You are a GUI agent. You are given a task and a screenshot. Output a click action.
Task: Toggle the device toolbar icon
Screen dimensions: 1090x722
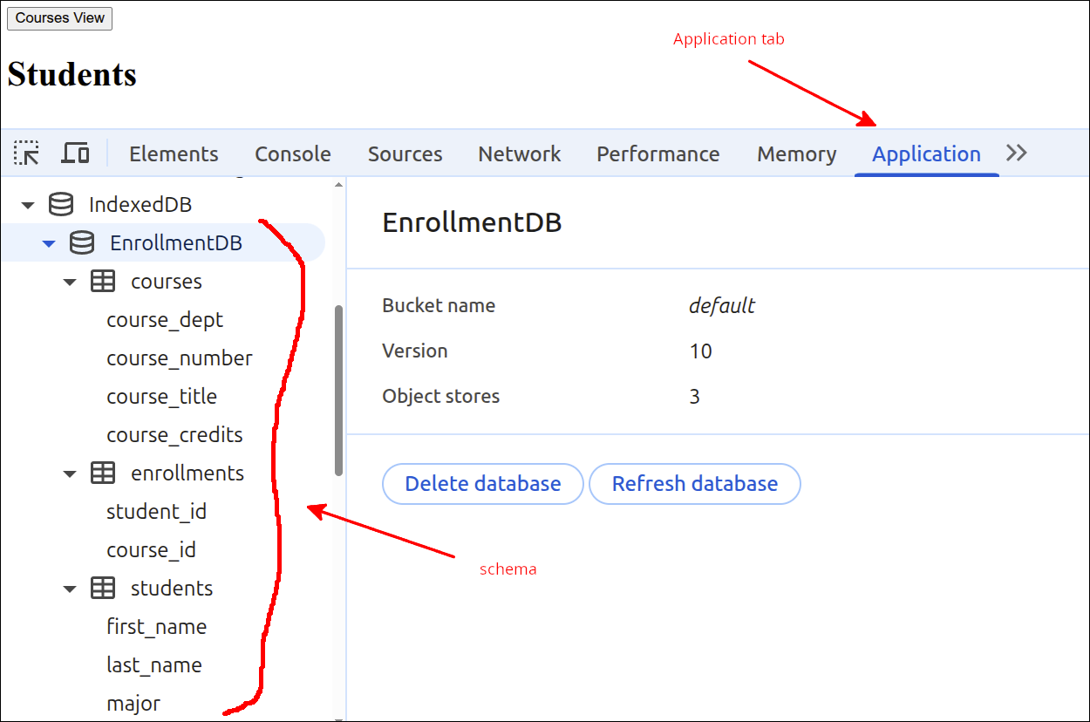(75, 153)
